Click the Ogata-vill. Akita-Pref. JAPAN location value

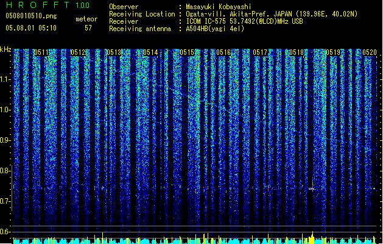[272, 14]
